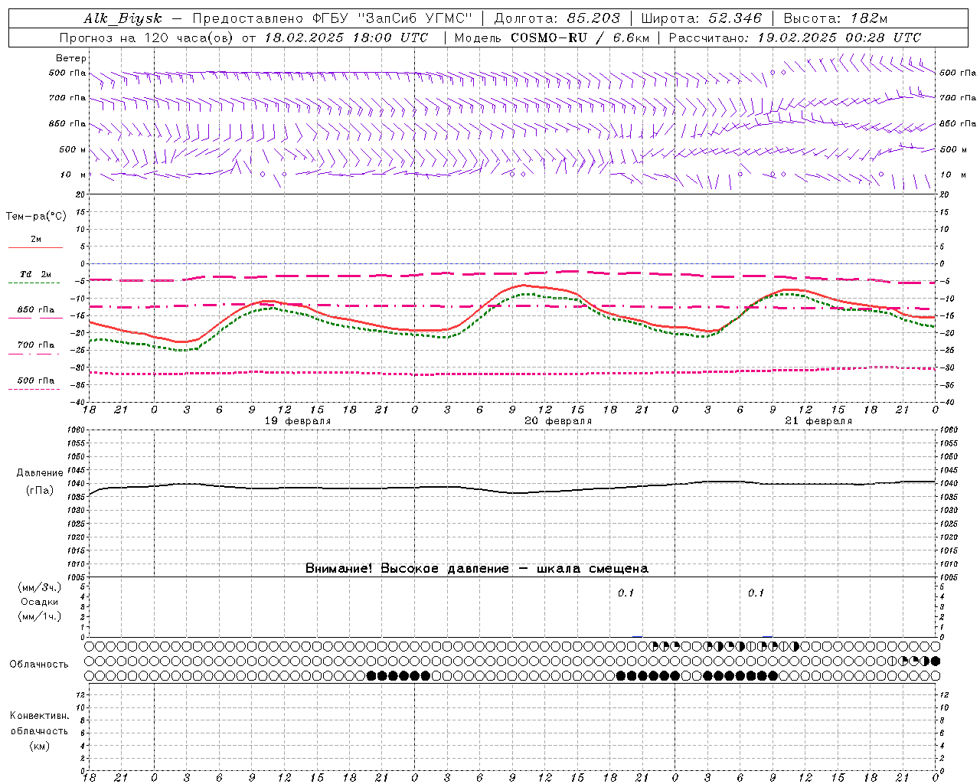Select the calculation time "19.02.2025 00:28 UTC"
The image size is (980, 784).
(839, 38)
